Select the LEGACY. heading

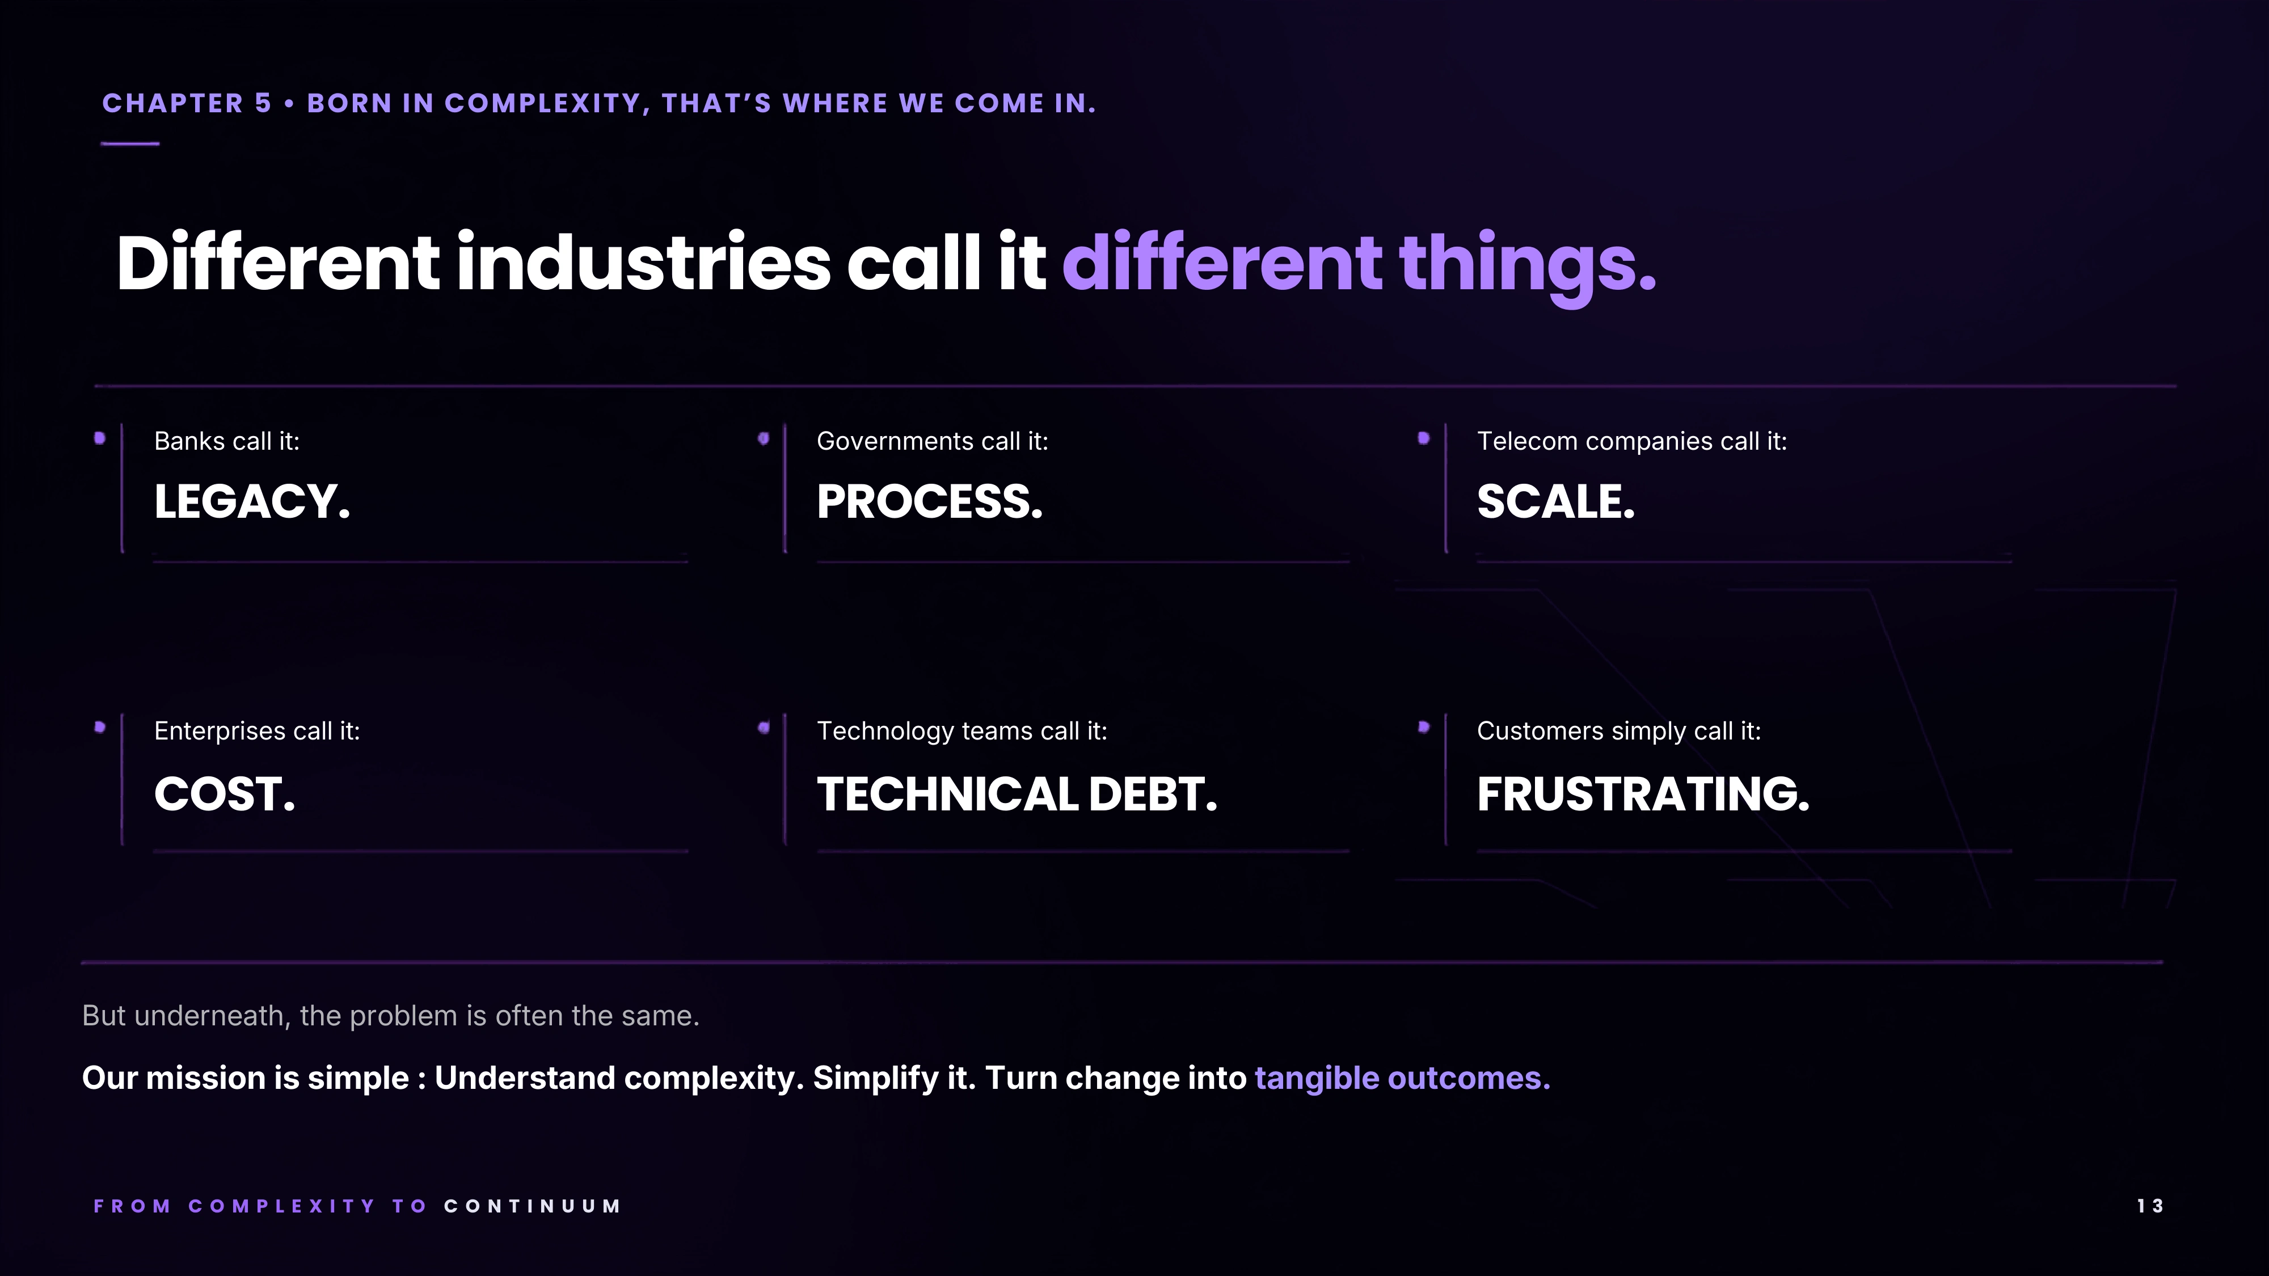click(x=252, y=502)
